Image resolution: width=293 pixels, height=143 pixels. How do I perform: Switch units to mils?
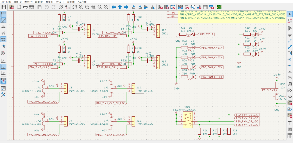pyautogui.click(x=4, y=33)
